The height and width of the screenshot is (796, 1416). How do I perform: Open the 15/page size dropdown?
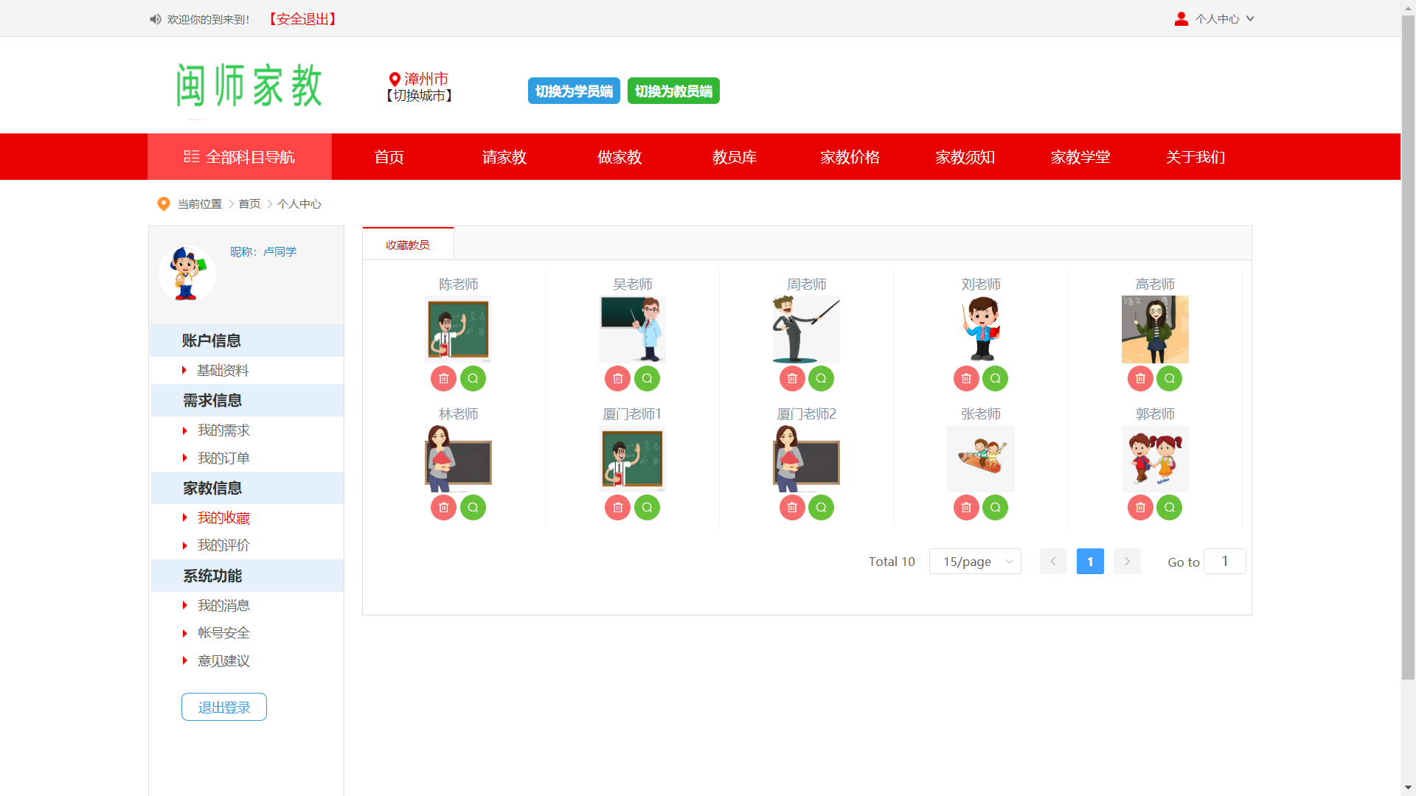(975, 562)
